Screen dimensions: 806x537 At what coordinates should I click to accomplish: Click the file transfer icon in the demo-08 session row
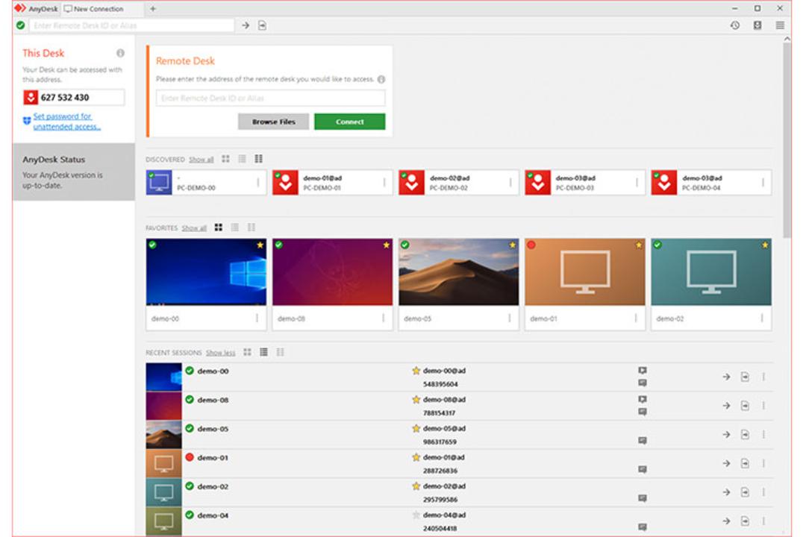[745, 406]
